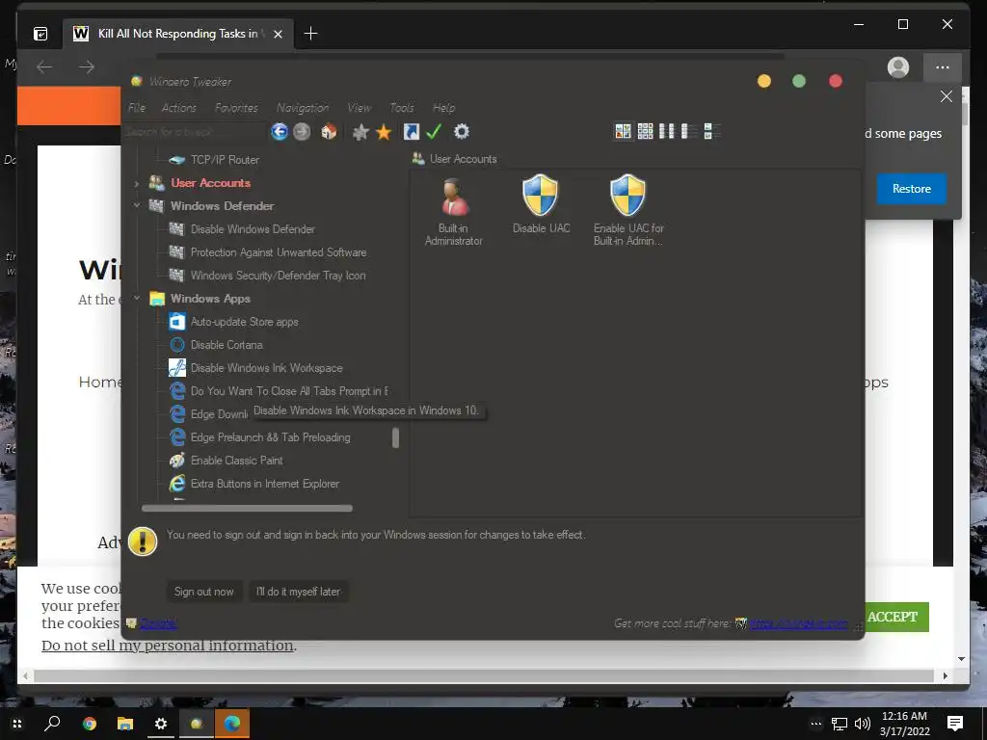Click the green maximize circle of Winaero Tweaker
The height and width of the screenshot is (740, 987).
[799, 81]
